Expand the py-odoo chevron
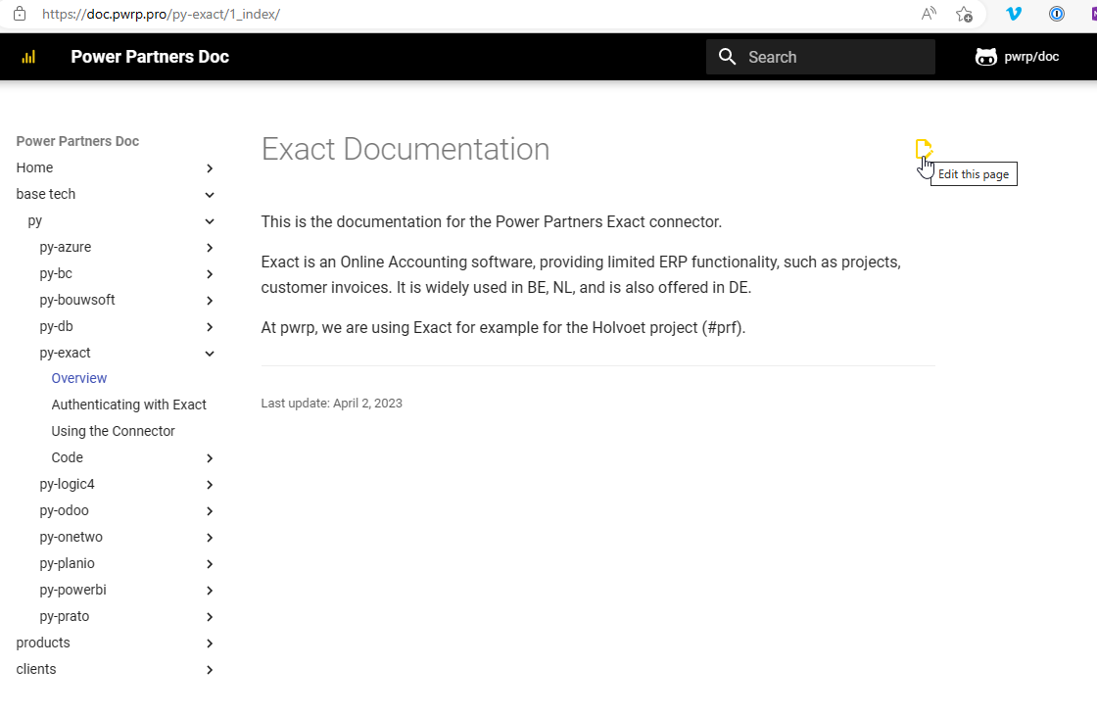The width and height of the screenshot is (1097, 715). (x=210, y=511)
